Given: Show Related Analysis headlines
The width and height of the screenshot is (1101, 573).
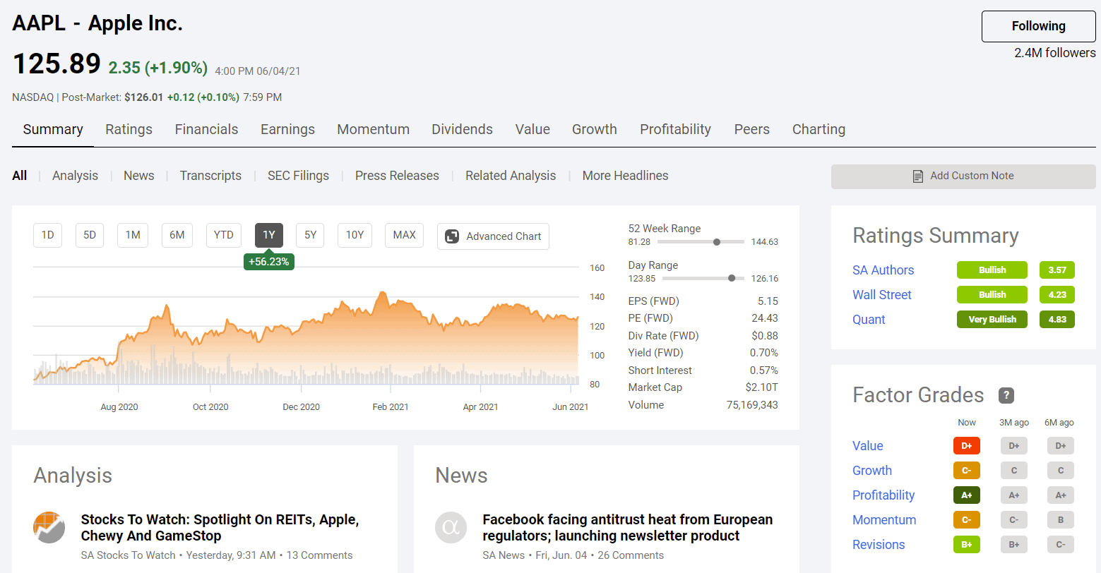Looking at the screenshot, I should coord(511,176).
